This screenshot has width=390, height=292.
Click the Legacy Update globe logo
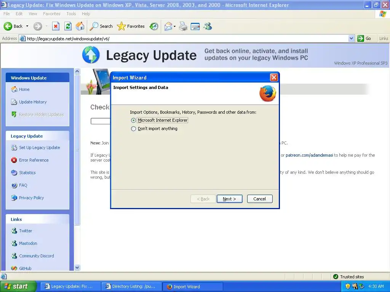[91, 55]
